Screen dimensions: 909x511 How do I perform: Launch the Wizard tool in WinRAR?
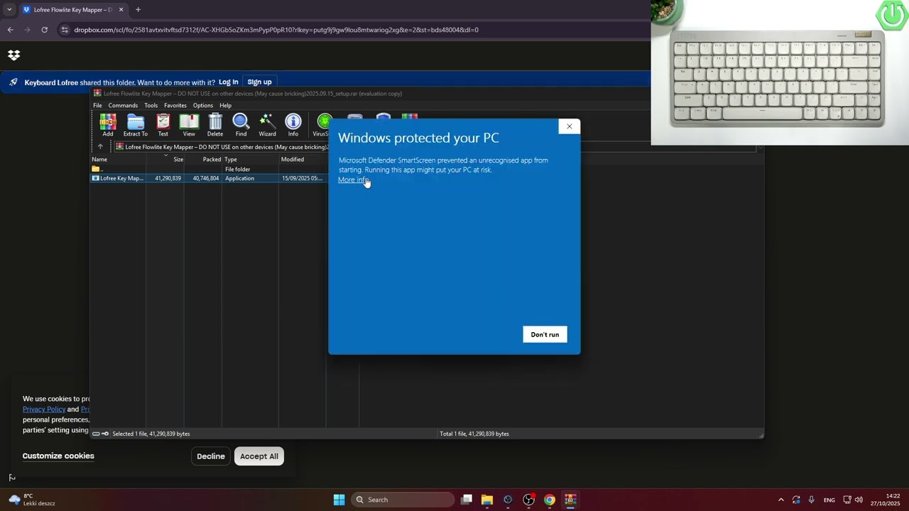(267, 125)
